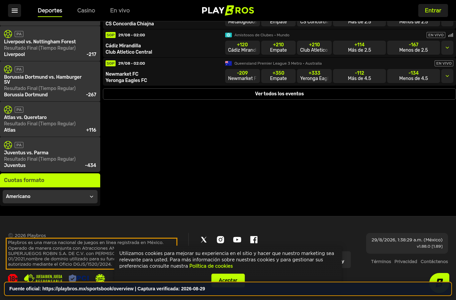Open Playbros Facebook page
Screen dimensions: 456x300
[254, 240]
